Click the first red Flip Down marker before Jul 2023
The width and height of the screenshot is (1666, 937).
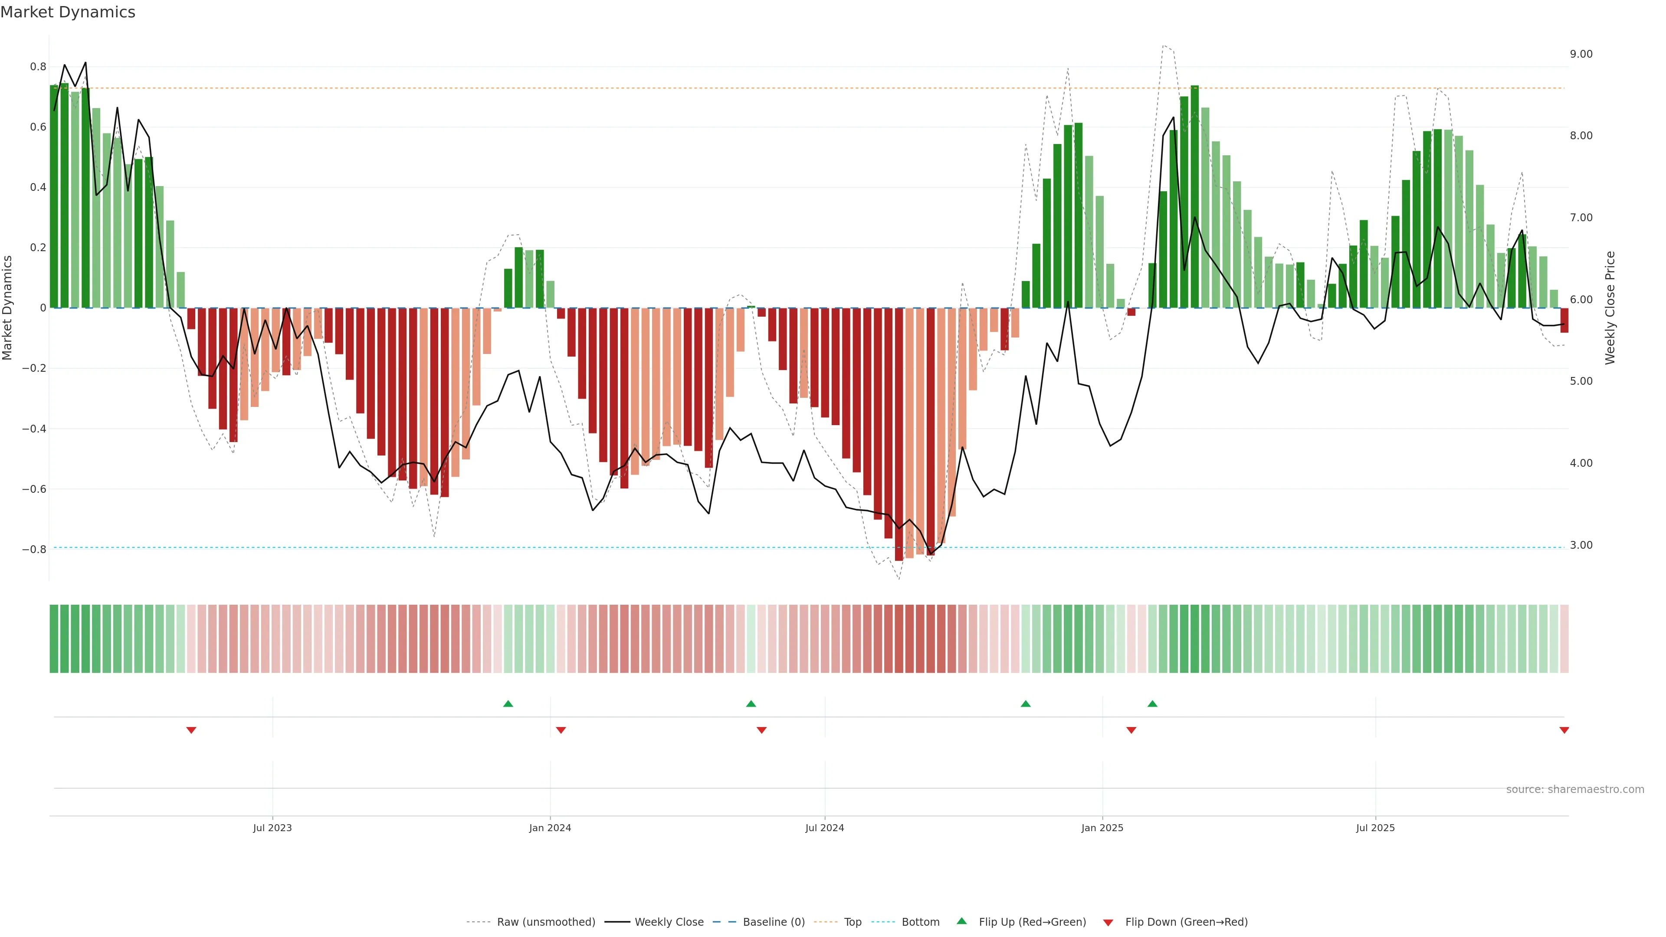pos(191,730)
